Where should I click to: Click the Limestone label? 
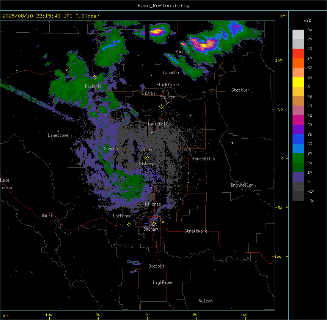58,135
